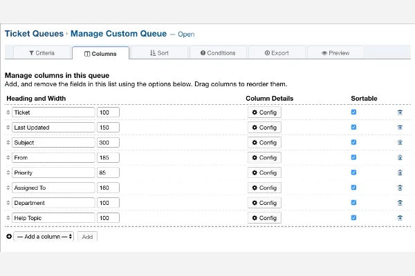Grab the reorder handle of Priority row
The image size is (415, 276).
pyautogui.click(x=8, y=172)
